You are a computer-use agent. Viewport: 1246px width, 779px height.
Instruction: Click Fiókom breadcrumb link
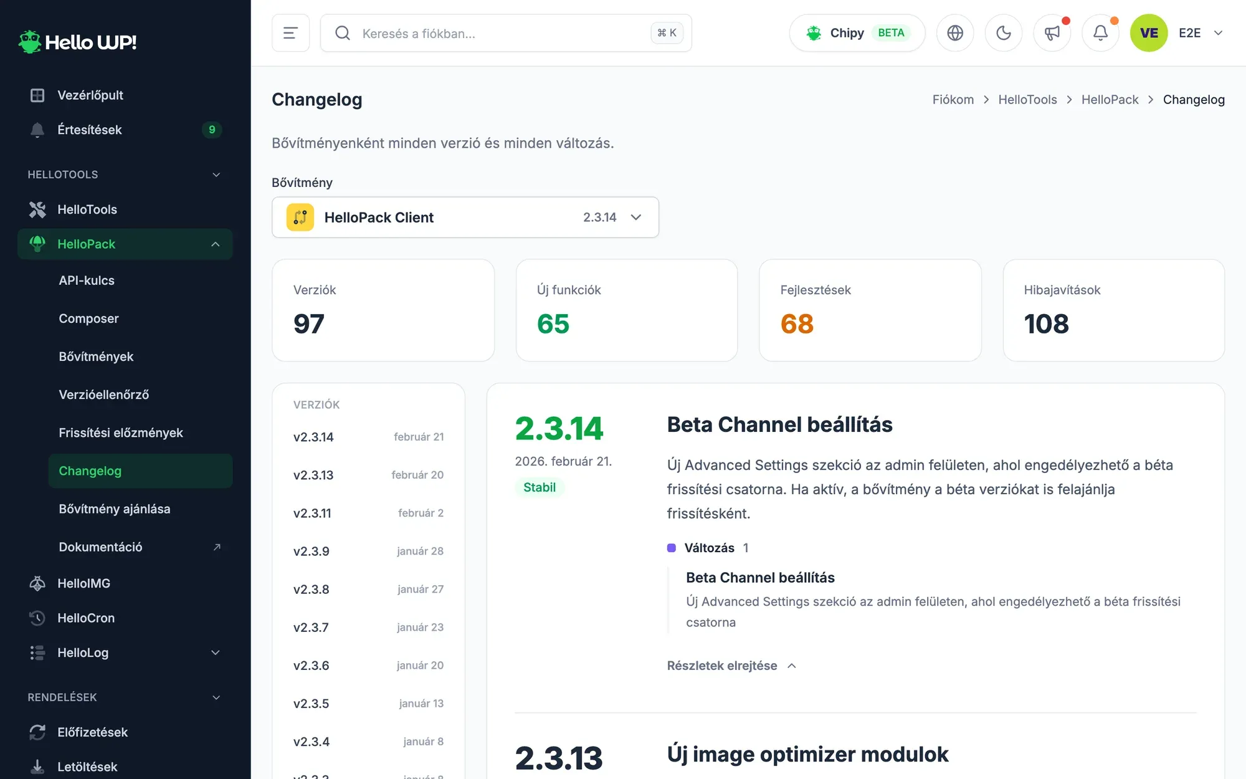click(x=953, y=100)
